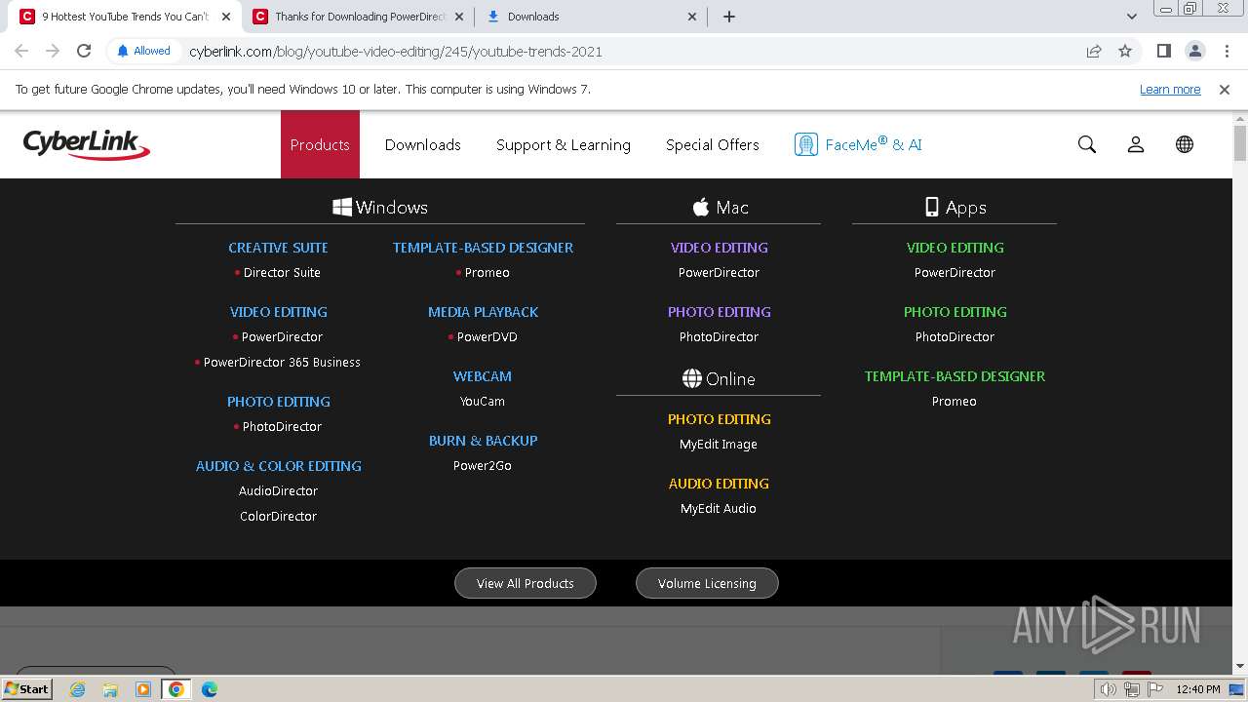This screenshot has height=702, width=1248.
Task: Open Apps PhotoDirector link
Action: [955, 336]
